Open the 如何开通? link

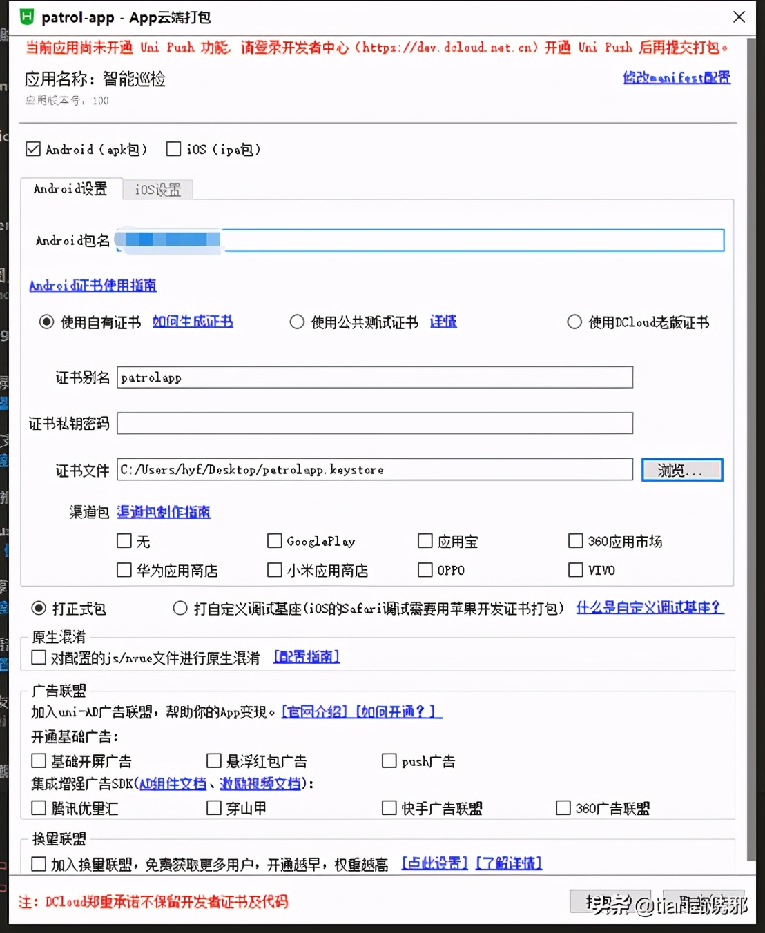click(x=398, y=711)
